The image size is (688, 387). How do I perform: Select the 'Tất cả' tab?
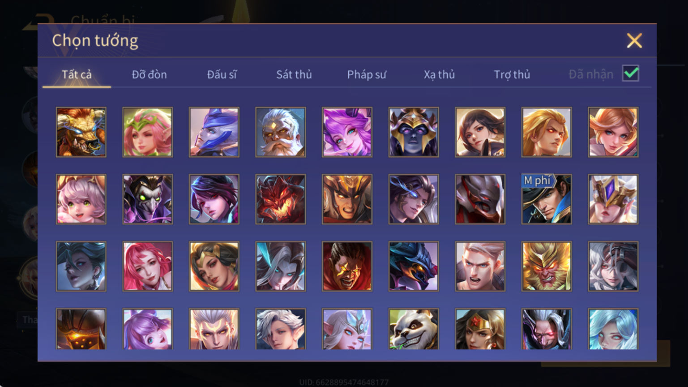pyautogui.click(x=77, y=74)
